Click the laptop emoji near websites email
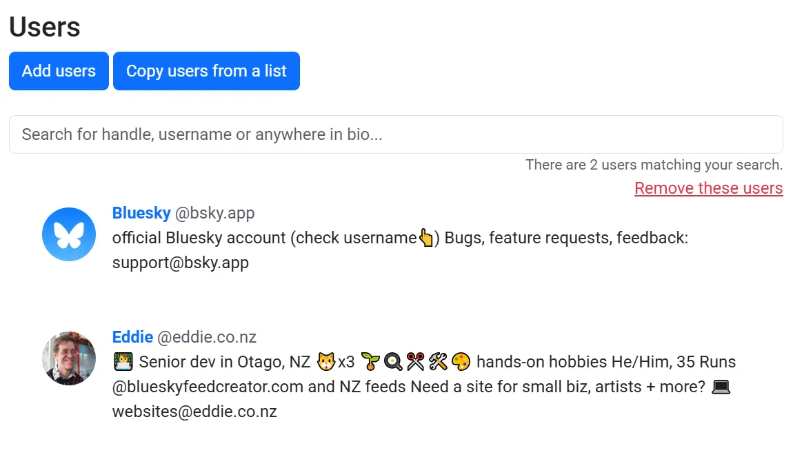This screenshot has width=793, height=466. click(x=720, y=387)
